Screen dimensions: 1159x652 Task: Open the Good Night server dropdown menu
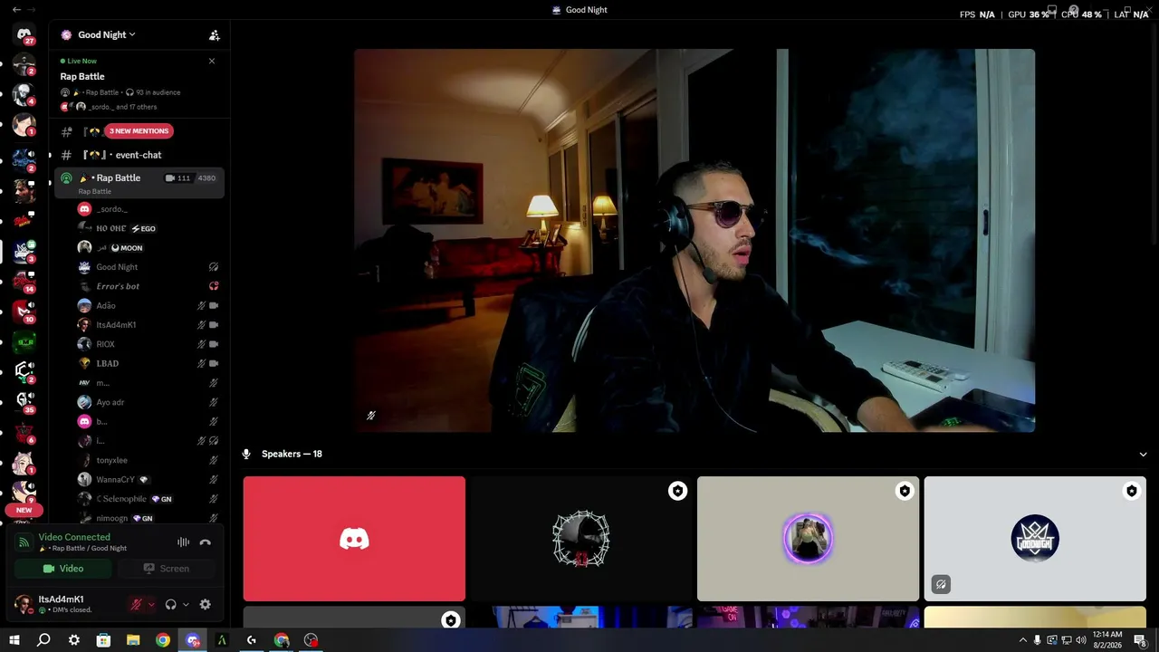coord(106,34)
